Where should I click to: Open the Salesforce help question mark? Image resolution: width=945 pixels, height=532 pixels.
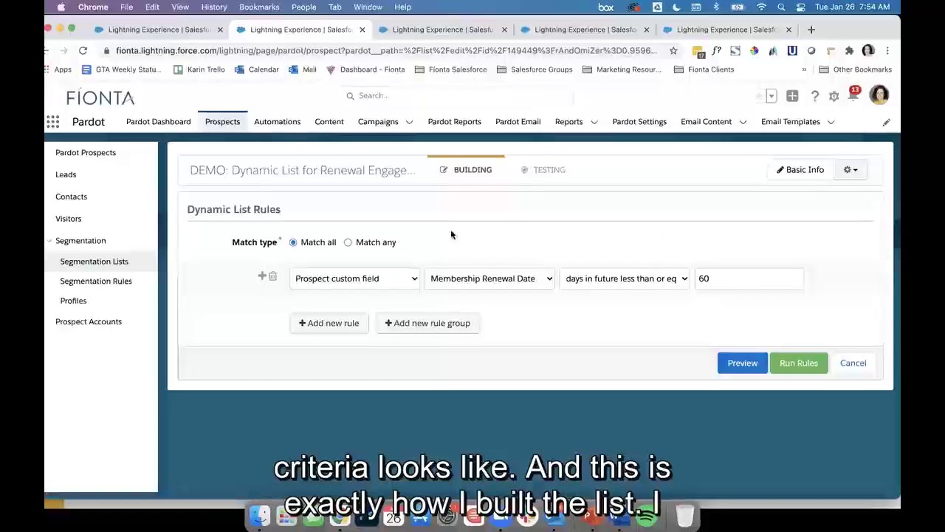coord(814,96)
